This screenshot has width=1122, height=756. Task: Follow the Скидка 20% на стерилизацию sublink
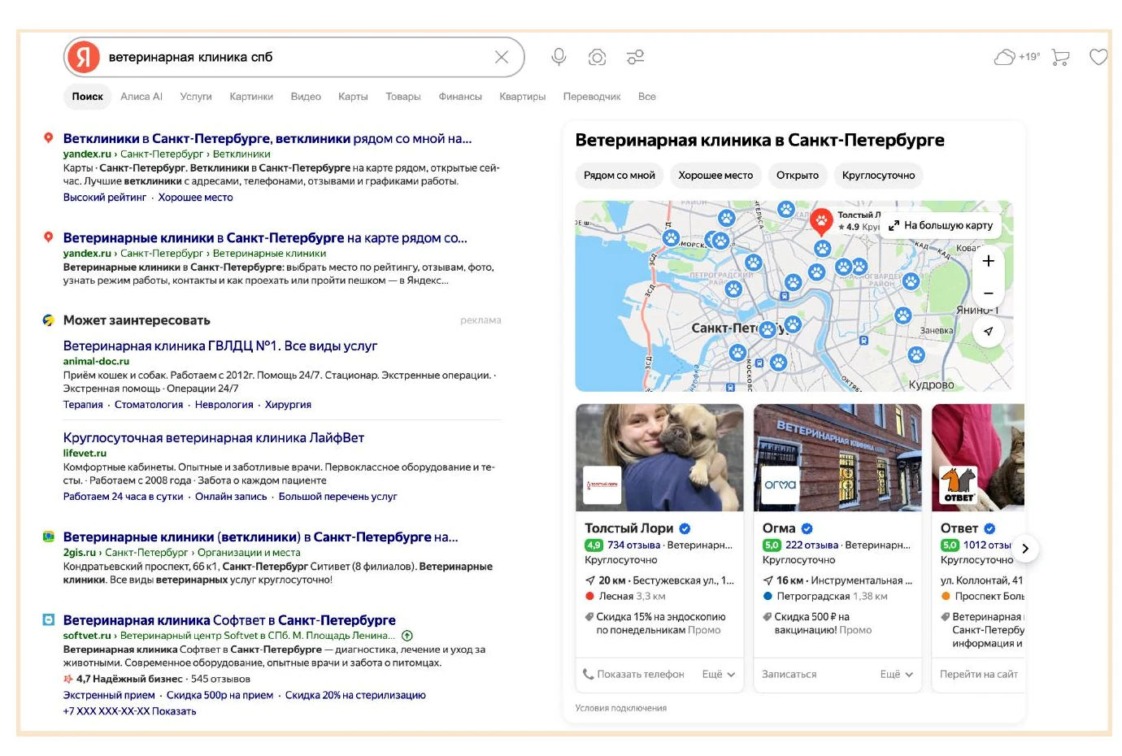(355, 695)
